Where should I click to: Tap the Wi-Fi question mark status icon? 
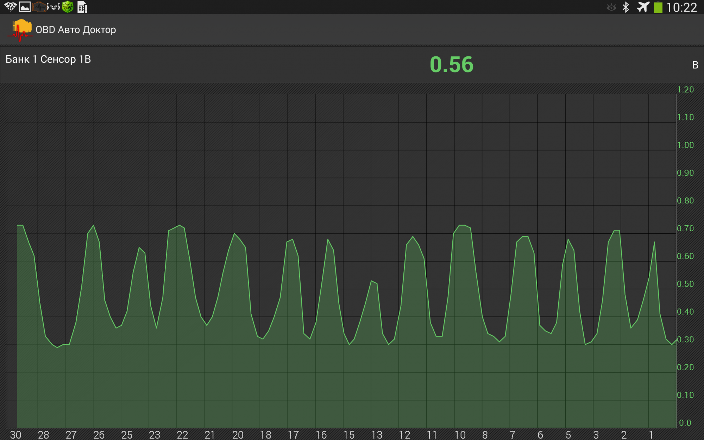click(x=10, y=7)
